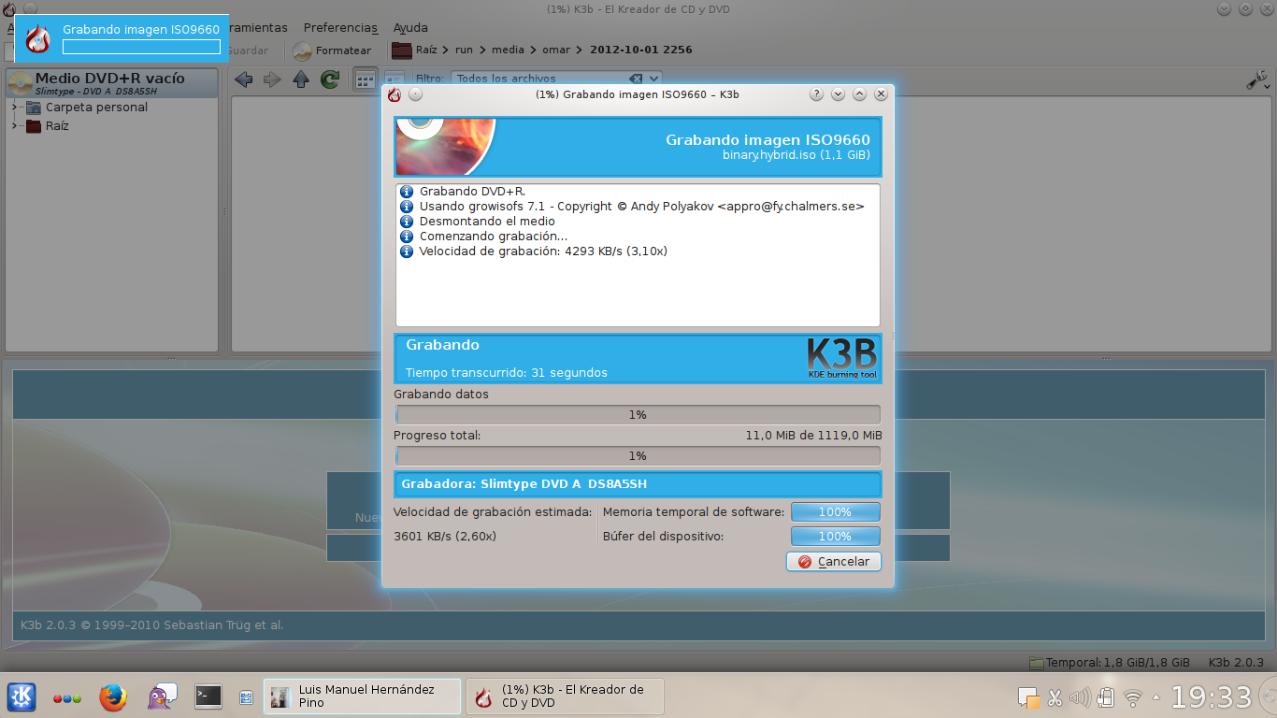This screenshot has width=1277, height=718.
Task: Go back using the left arrow icon
Action: [244, 79]
